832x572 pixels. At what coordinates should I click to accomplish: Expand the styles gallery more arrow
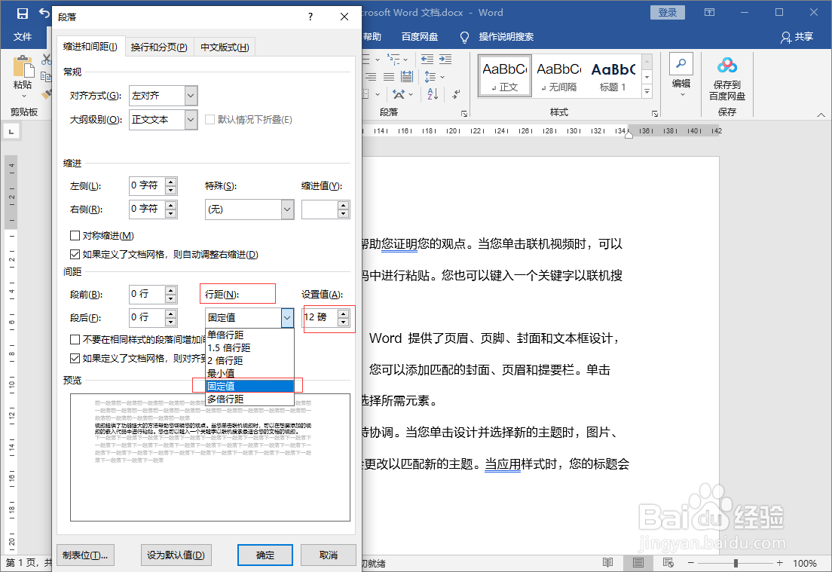[x=647, y=91]
